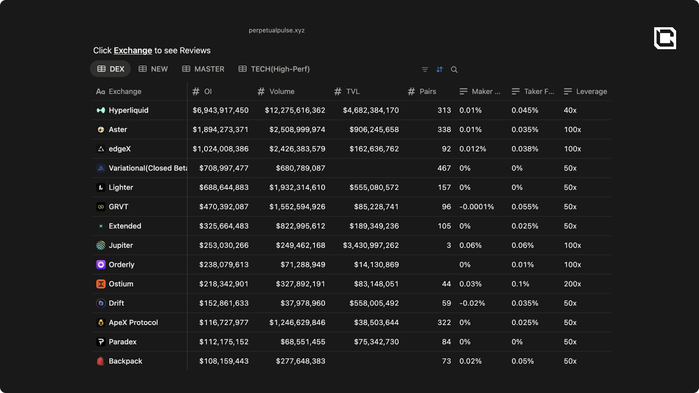Viewport: 699px width, 393px height.
Task: Open the ApeX Protocol row
Action: point(133,323)
